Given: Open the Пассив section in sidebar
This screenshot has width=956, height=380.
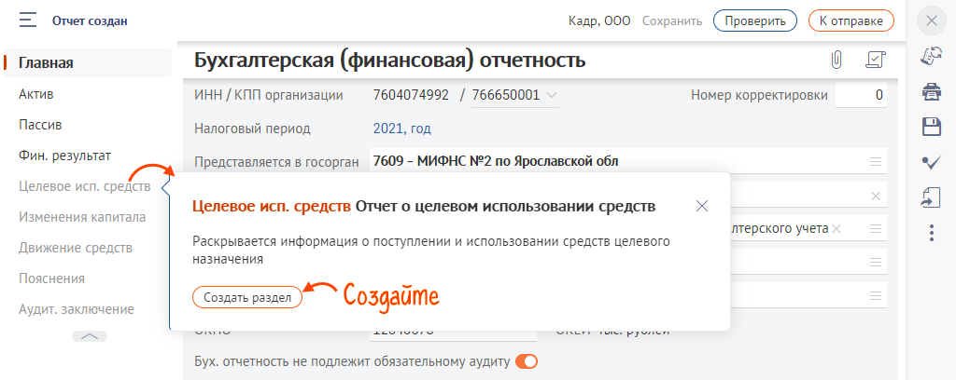Looking at the screenshot, I should [40, 125].
